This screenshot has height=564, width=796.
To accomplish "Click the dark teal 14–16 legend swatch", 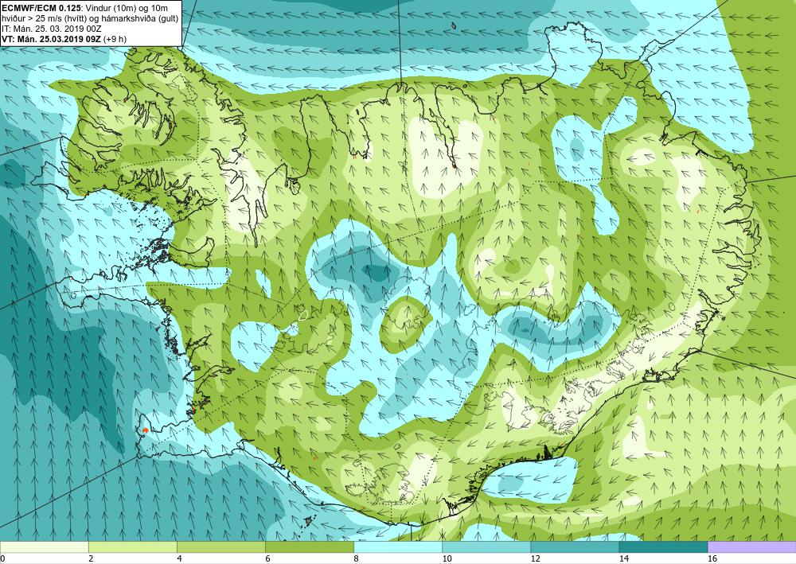I will [x=663, y=546].
